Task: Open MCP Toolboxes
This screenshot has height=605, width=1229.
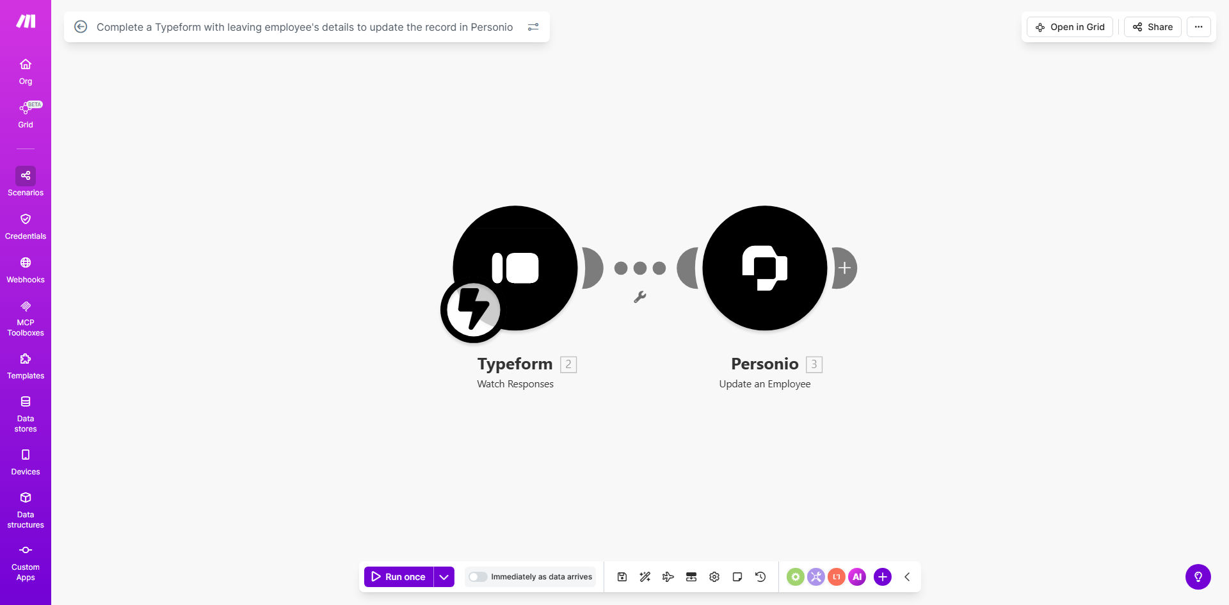Action: coord(26,318)
